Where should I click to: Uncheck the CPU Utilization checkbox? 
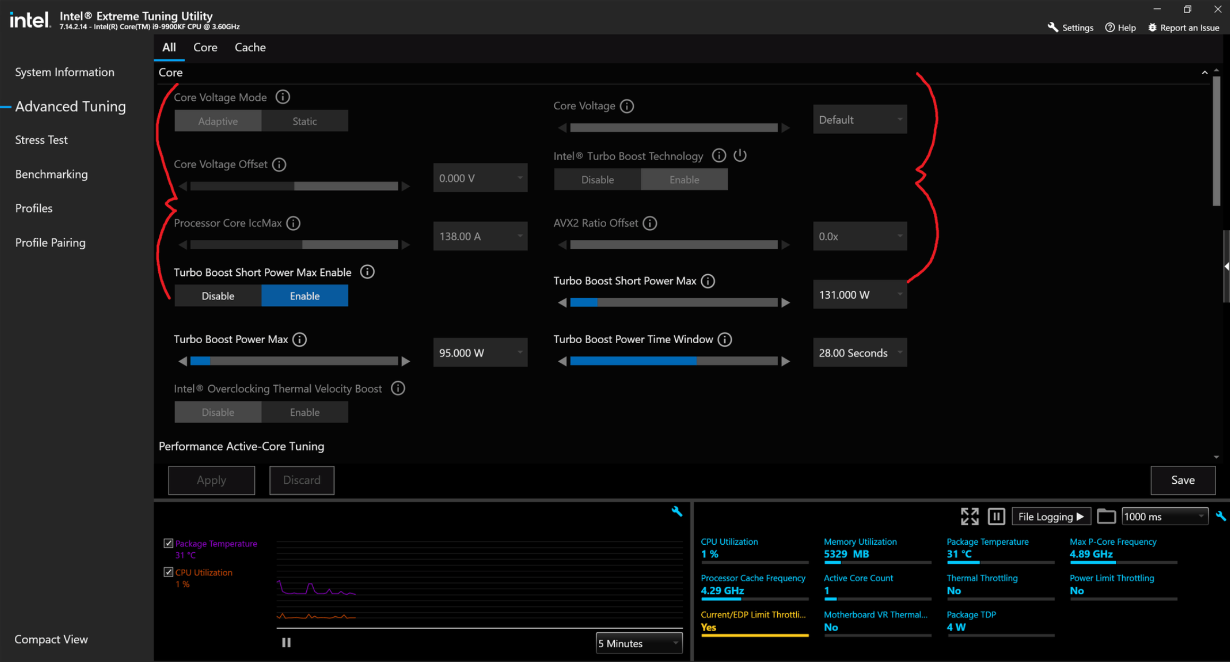(168, 572)
